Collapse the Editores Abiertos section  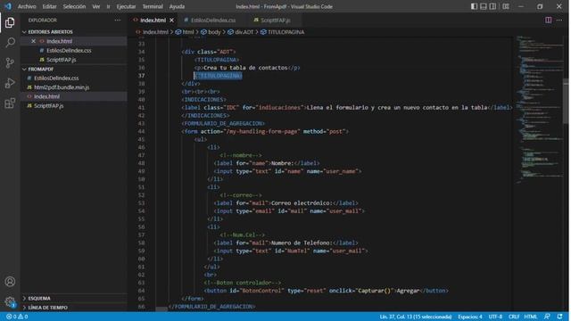click(x=50, y=32)
